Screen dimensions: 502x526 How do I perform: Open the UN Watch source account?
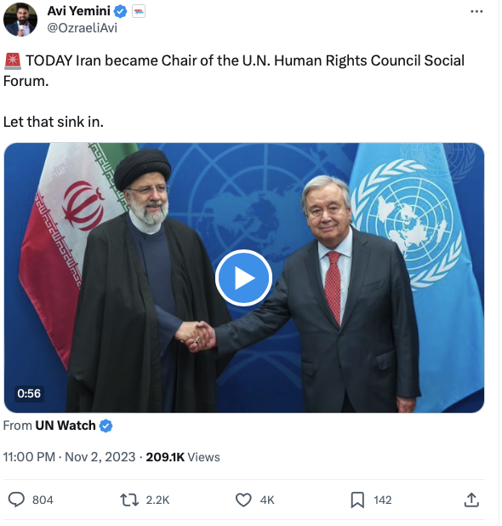pos(66,426)
